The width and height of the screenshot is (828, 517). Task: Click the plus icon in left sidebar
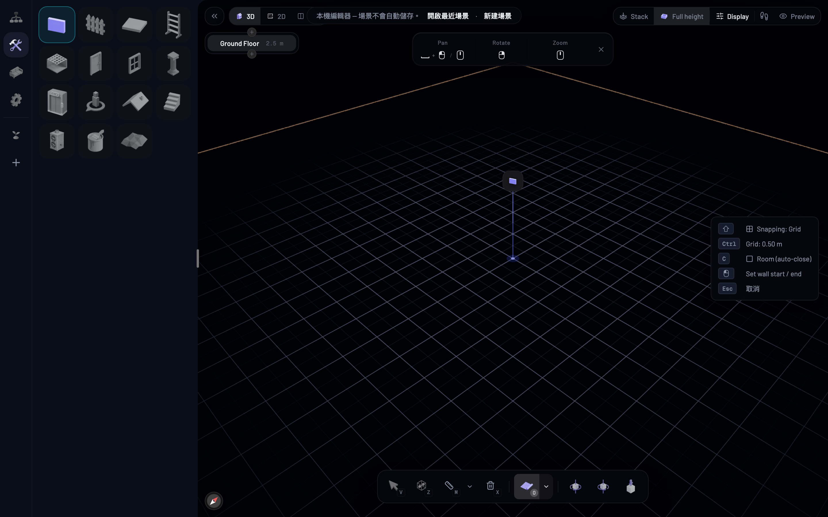pos(16,162)
